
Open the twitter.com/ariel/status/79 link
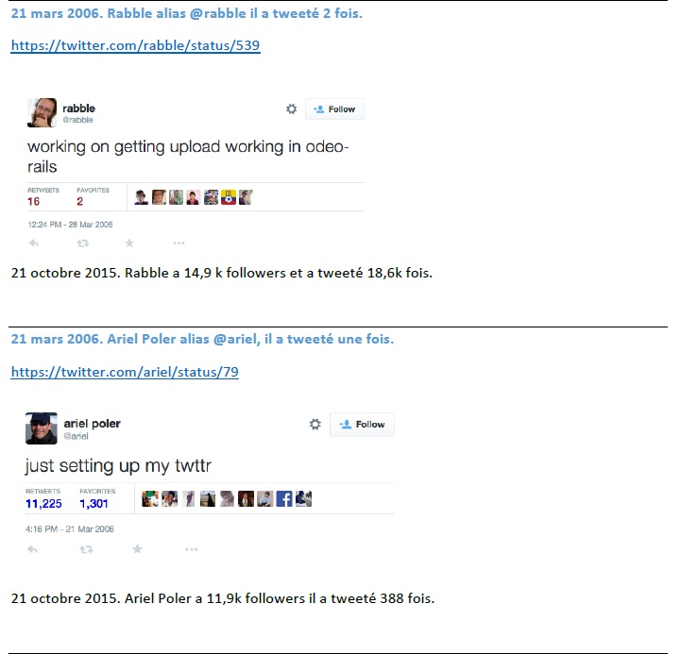tap(125, 372)
